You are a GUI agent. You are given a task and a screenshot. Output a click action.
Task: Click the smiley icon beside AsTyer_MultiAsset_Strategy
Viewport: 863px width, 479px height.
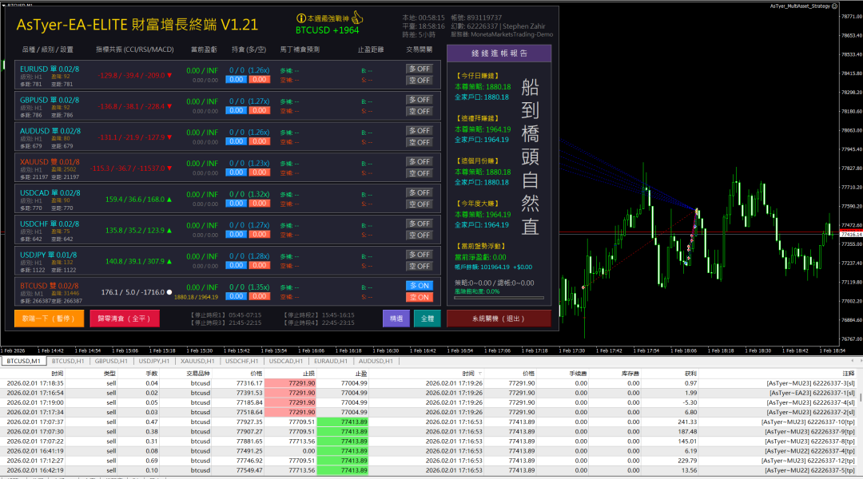835,6
